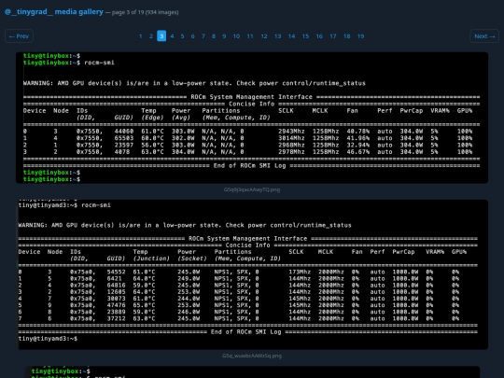The image size is (504, 378).
Task: Go to gallery page 7
Action: (x=203, y=36)
